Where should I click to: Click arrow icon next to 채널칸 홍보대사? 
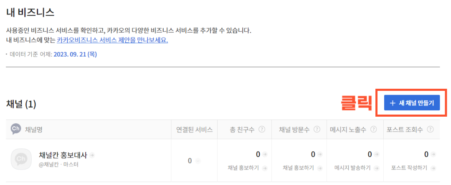92,155
